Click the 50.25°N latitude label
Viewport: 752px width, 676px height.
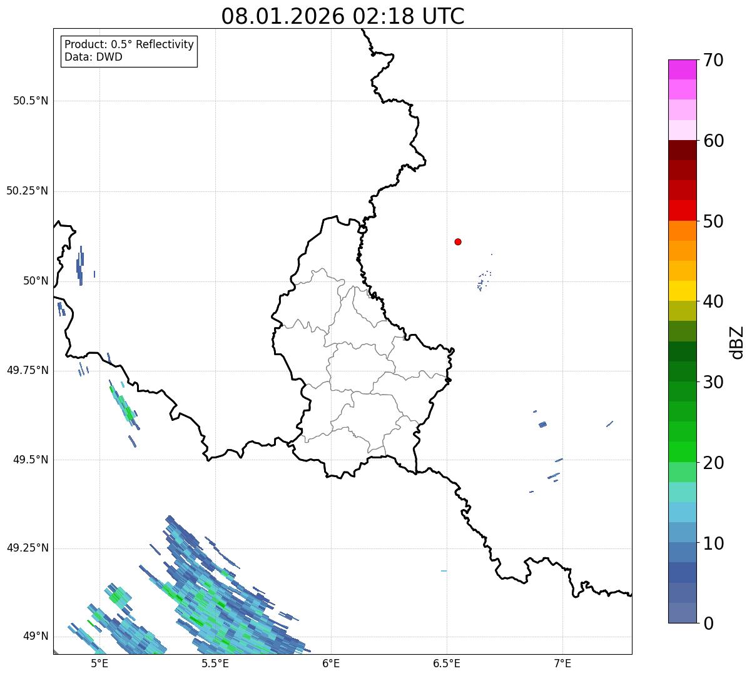click(28, 191)
